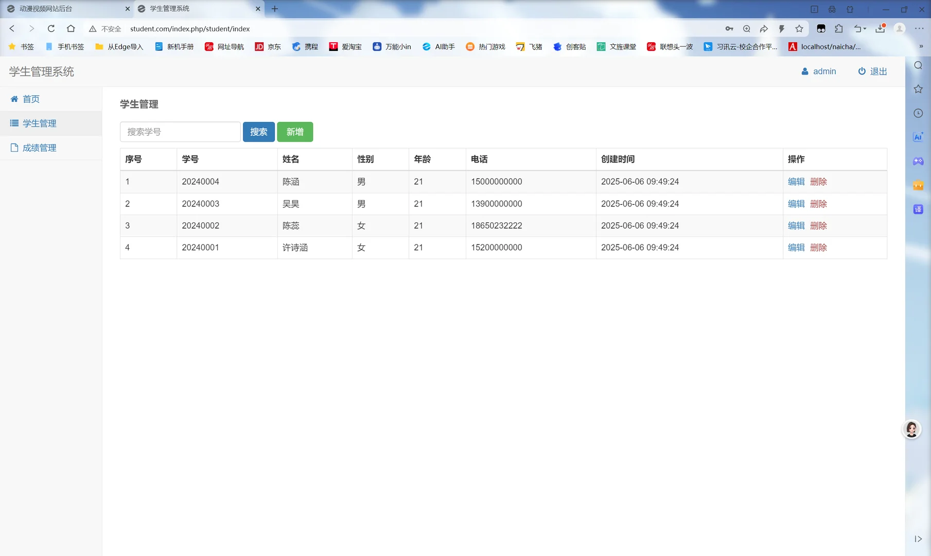
Task: Open the translate tool in the sidebar
Action: pos(918,209)
